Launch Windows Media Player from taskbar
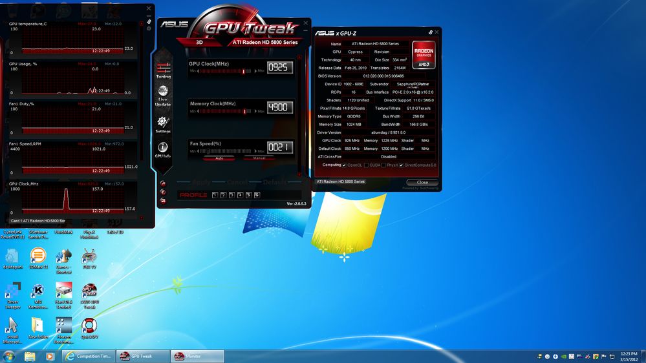This screenshot has width=646, height=363. [x=50, y=356]
